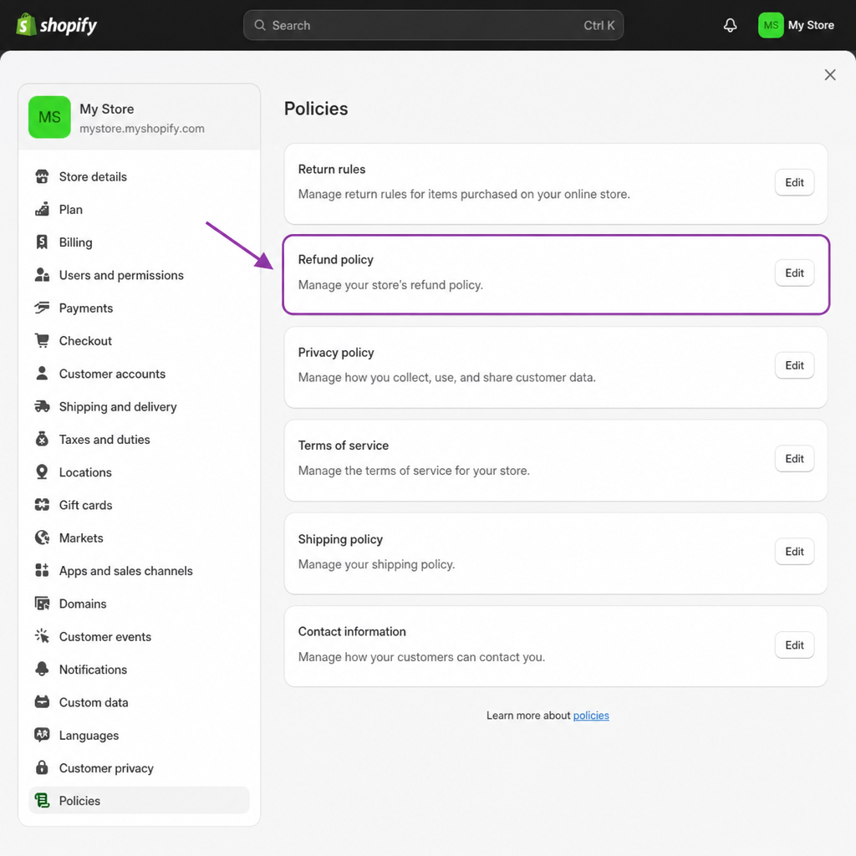Open the My Store account menu
The height and width of the screenshot is (856, 856).
[x=797, y=25]
